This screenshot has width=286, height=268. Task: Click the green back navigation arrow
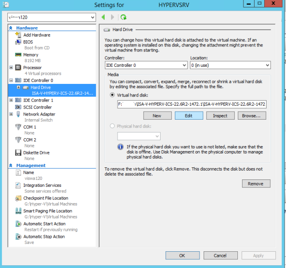point(103,17)
